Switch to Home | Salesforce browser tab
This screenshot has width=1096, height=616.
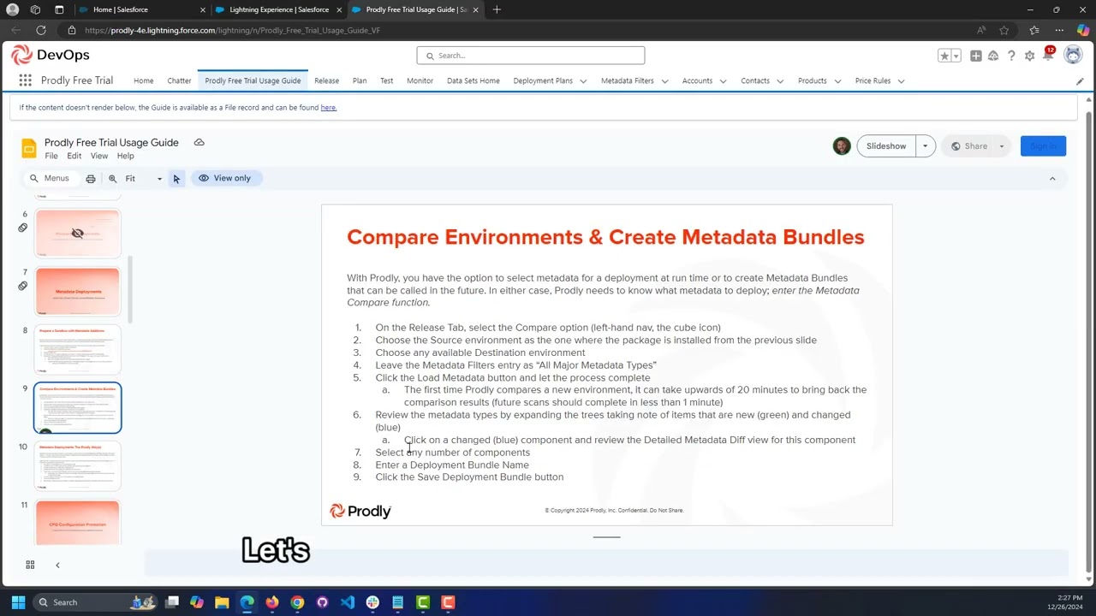(x=141, y=9)
